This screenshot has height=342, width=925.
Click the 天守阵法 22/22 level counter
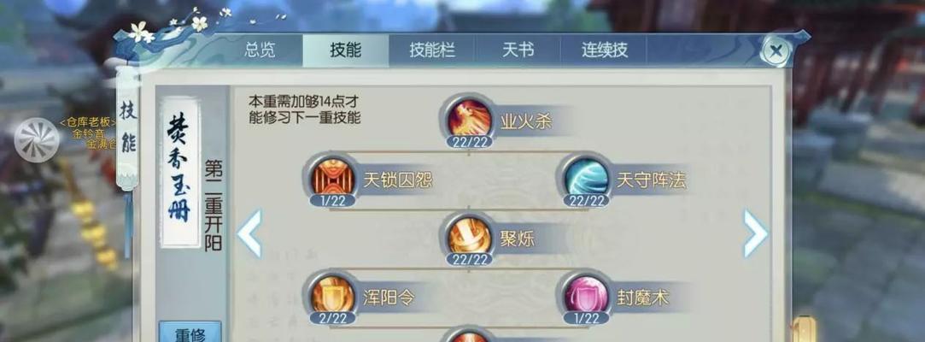pos(586,201)
